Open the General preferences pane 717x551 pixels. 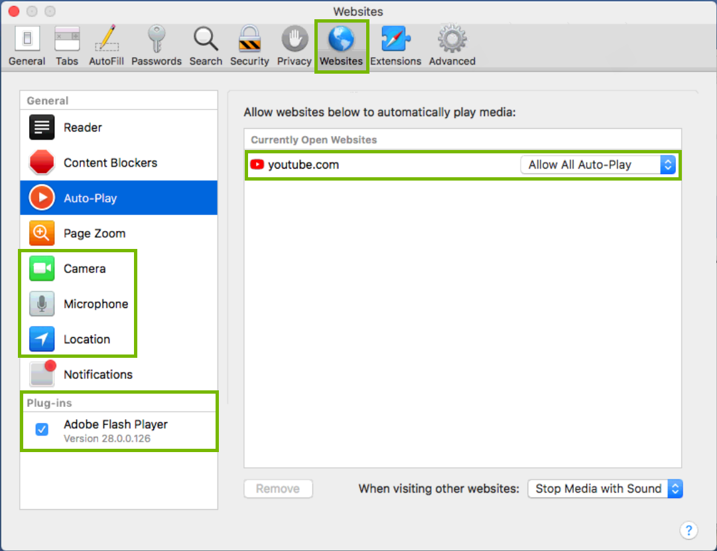(x=27, y=40)
